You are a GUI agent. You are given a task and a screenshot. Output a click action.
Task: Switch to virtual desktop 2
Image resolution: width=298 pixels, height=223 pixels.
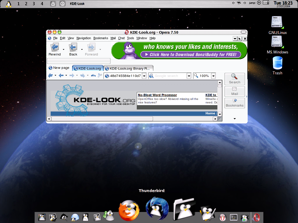26,4
